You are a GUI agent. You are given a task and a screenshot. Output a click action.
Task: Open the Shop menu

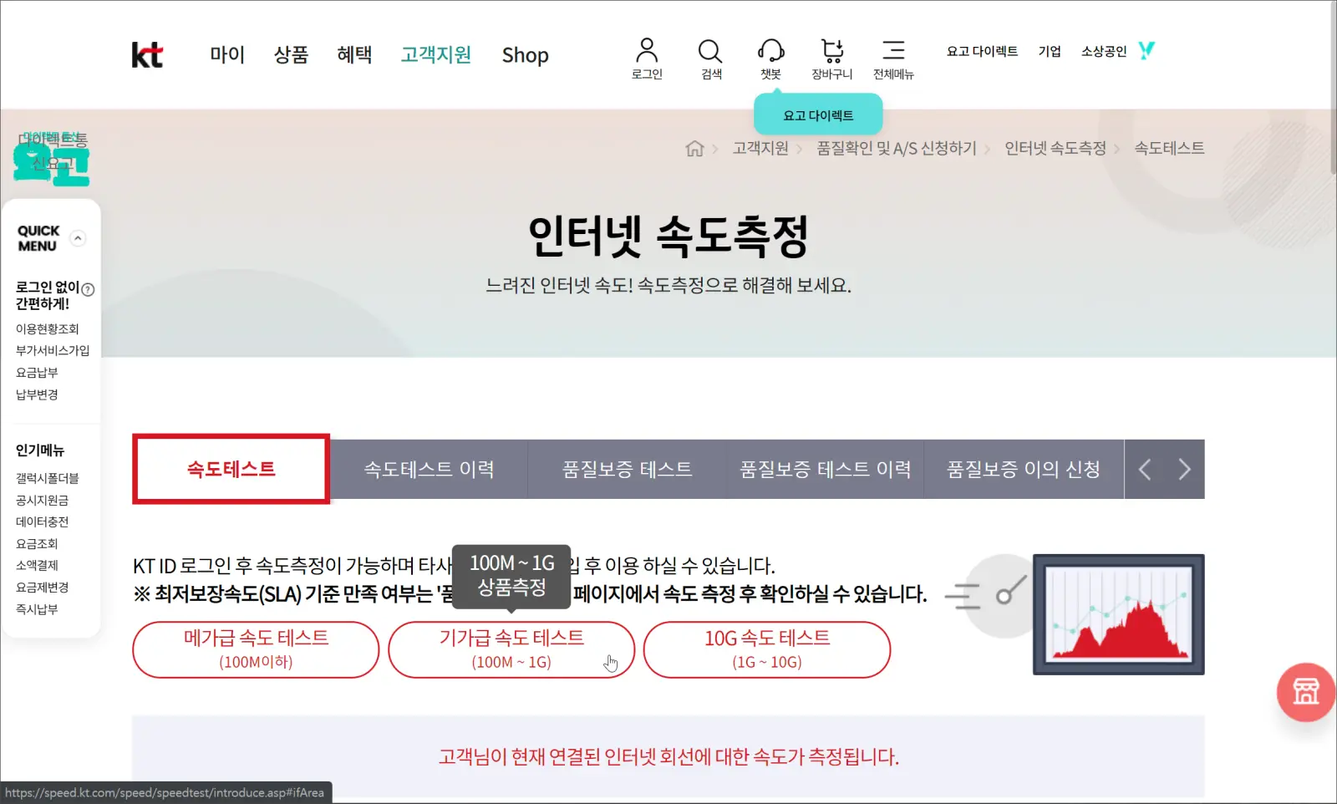pyautogui.click(x=525, y=55)
